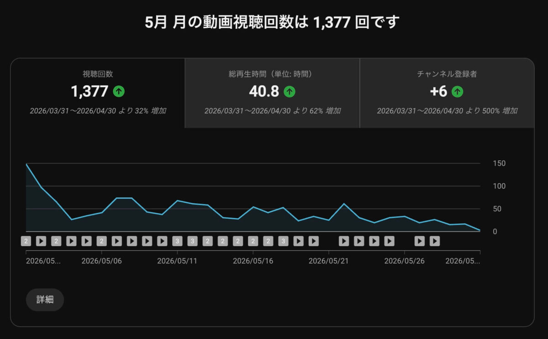
Task: Click the 2026/05/06 axis date label
Action: click(x=101, y=261)
